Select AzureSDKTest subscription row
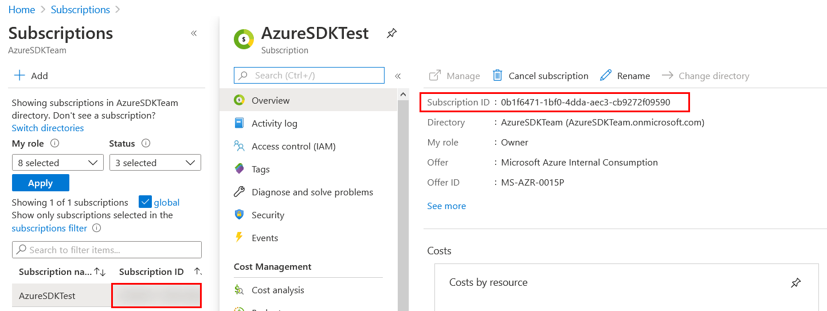The height and width of the screenshot is (311, 827). pyautogui.click(x=107, y=296)
